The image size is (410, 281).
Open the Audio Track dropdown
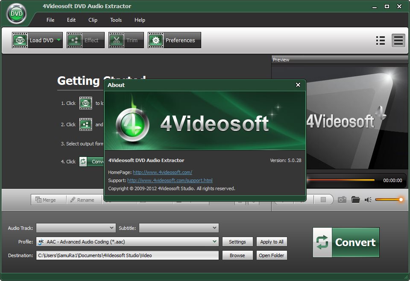[x=76, y=228]
